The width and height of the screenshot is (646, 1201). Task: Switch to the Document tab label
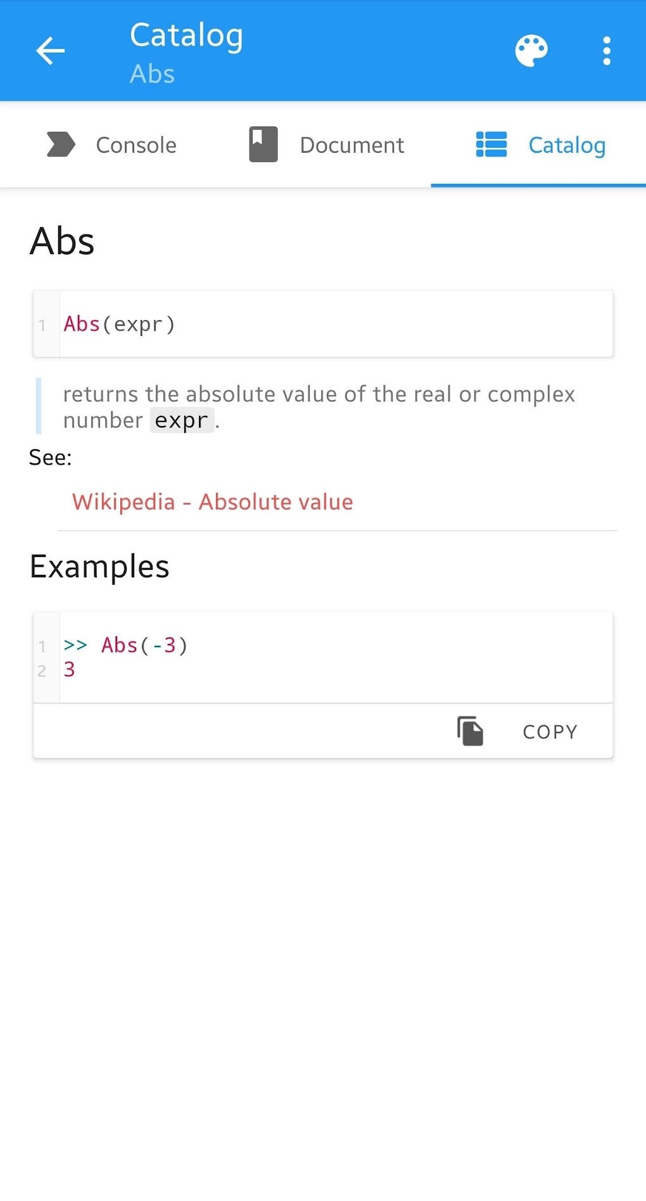351,145
